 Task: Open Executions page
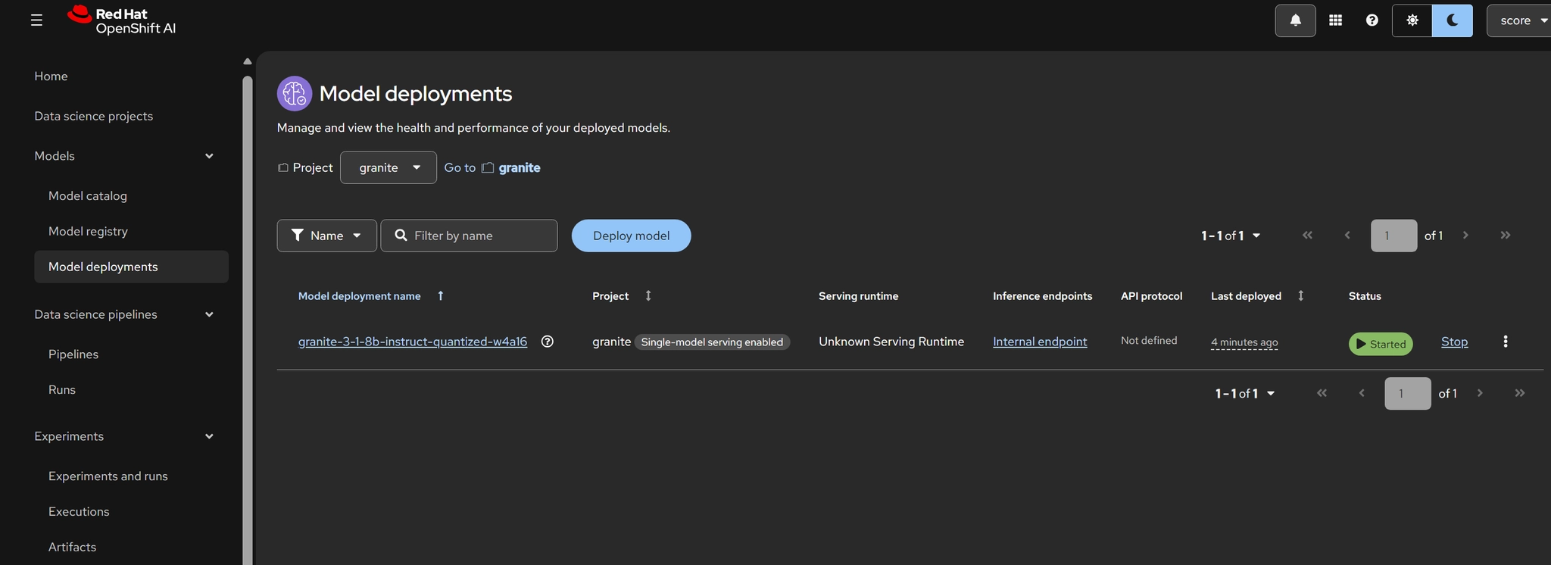coord(79,512)
